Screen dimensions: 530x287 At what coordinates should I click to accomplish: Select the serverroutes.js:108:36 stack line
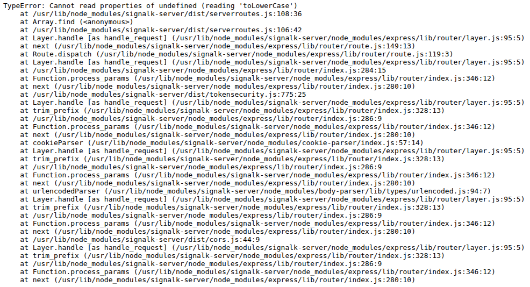pos(161,14)
